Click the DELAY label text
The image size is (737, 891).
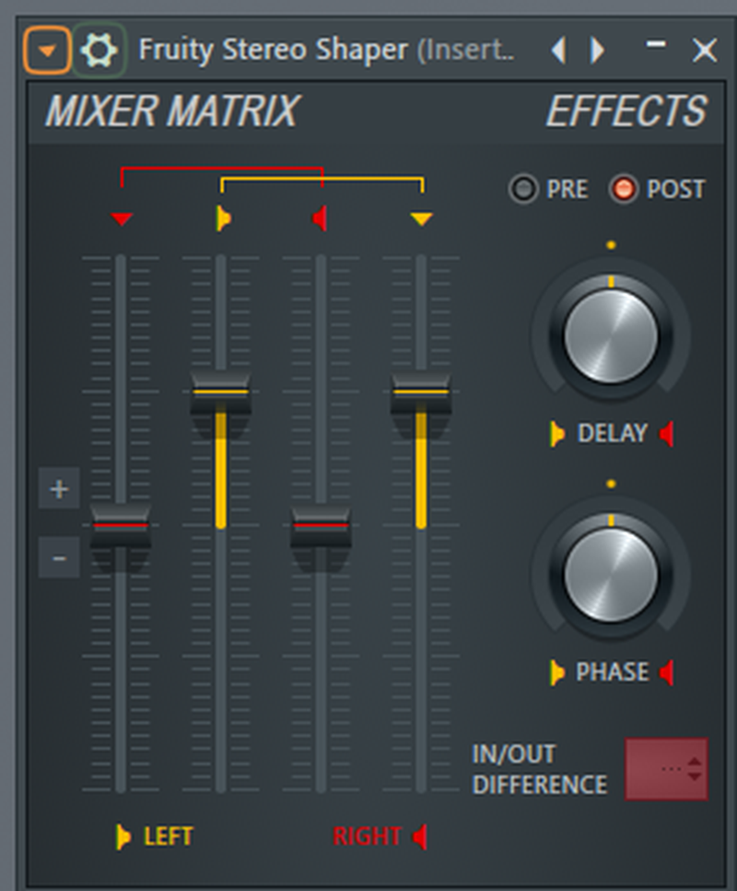[x=613, y=434]
